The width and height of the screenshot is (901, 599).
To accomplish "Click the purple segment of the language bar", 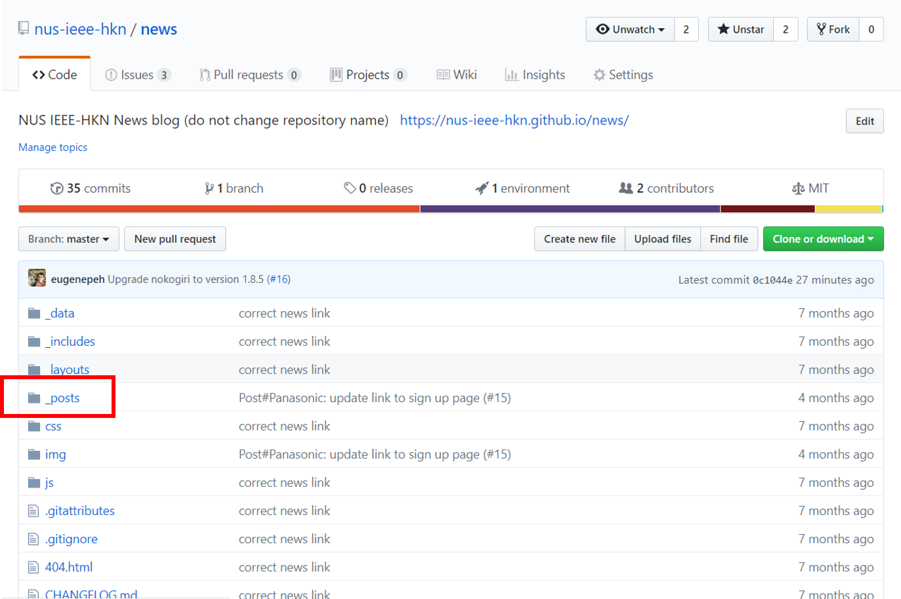I will (570, 209).
